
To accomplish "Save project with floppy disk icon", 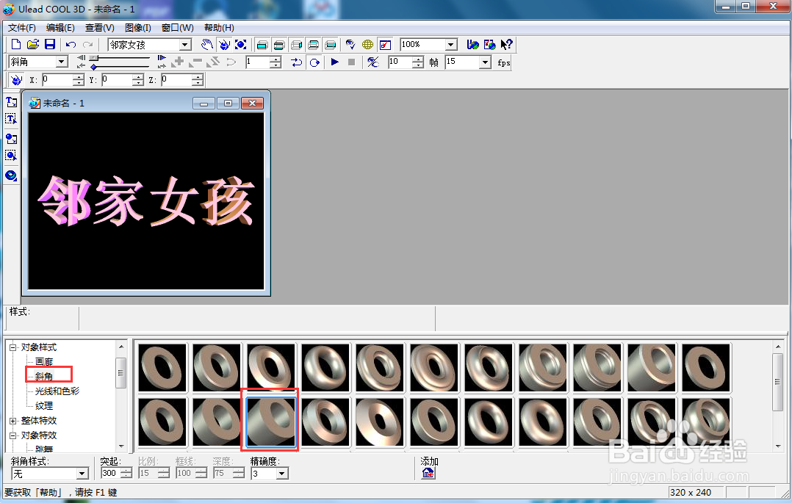I will 49,45.
